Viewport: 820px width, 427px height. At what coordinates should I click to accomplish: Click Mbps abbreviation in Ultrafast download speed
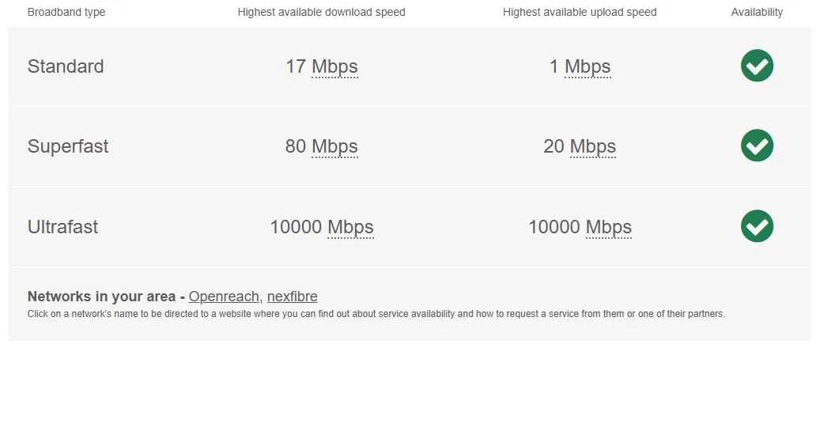pyautogui.click(x=350, y=228)
